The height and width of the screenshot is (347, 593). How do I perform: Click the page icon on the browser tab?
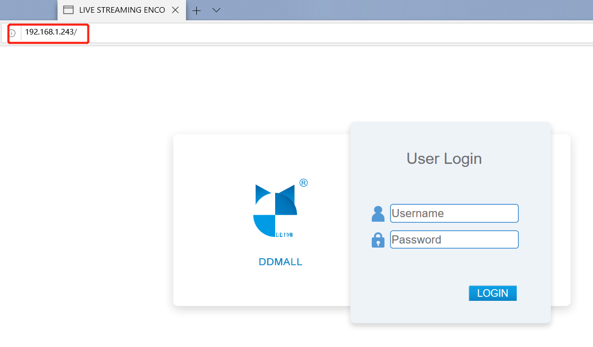(x=69, y=10)
